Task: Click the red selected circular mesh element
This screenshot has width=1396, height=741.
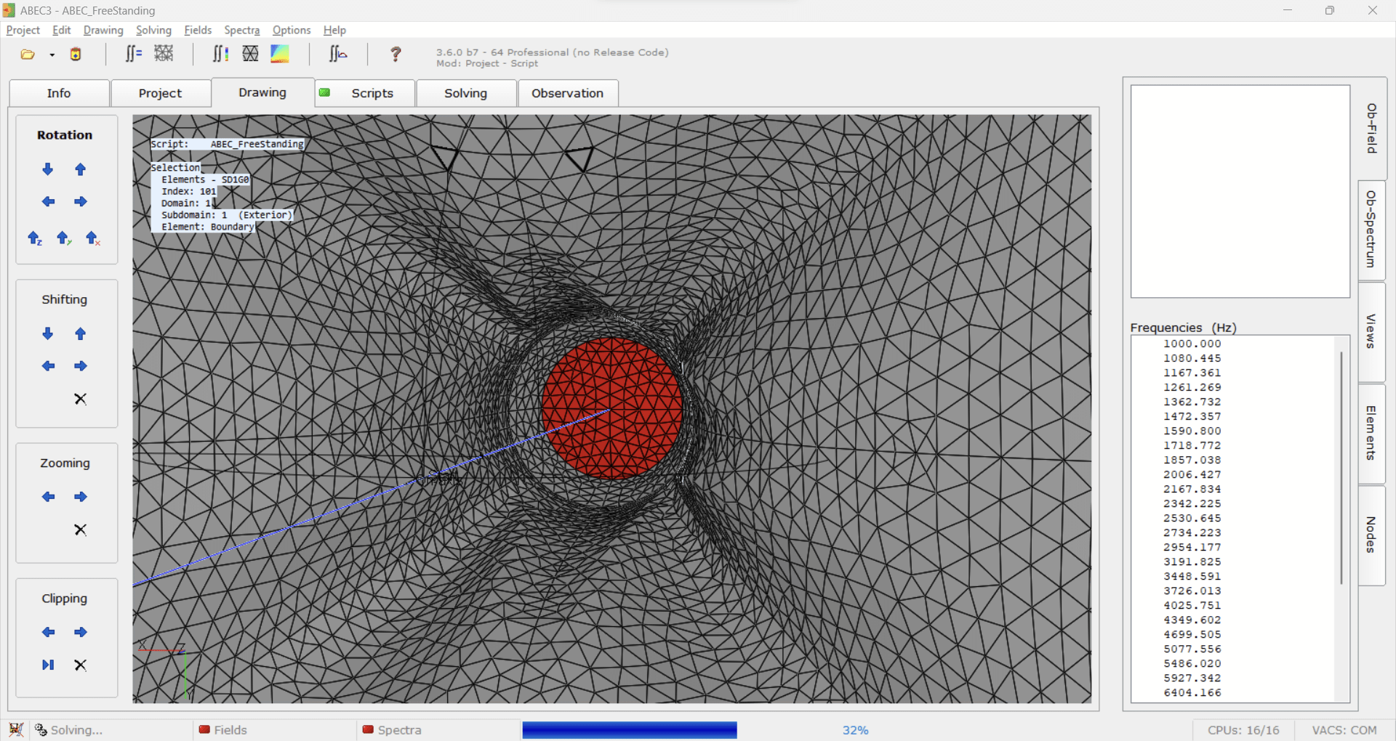Action: [x=612, y=408]
